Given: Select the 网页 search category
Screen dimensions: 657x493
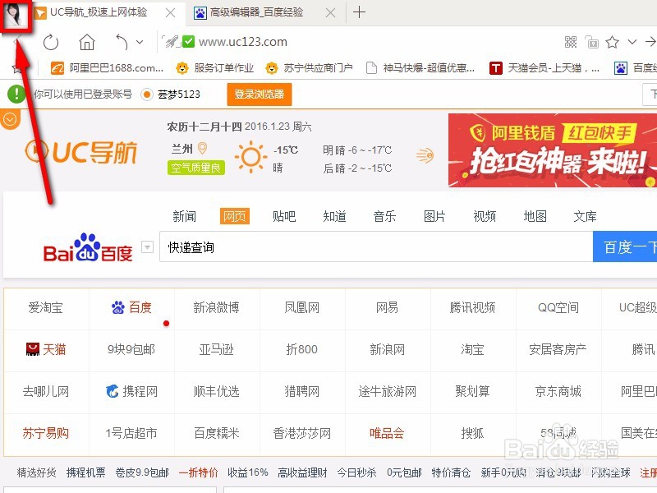Looking at the screenshot, I should point(234,216).
